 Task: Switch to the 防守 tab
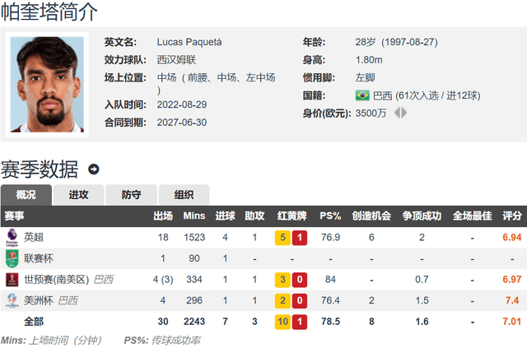pyautogui.click(x=132, y=195)
